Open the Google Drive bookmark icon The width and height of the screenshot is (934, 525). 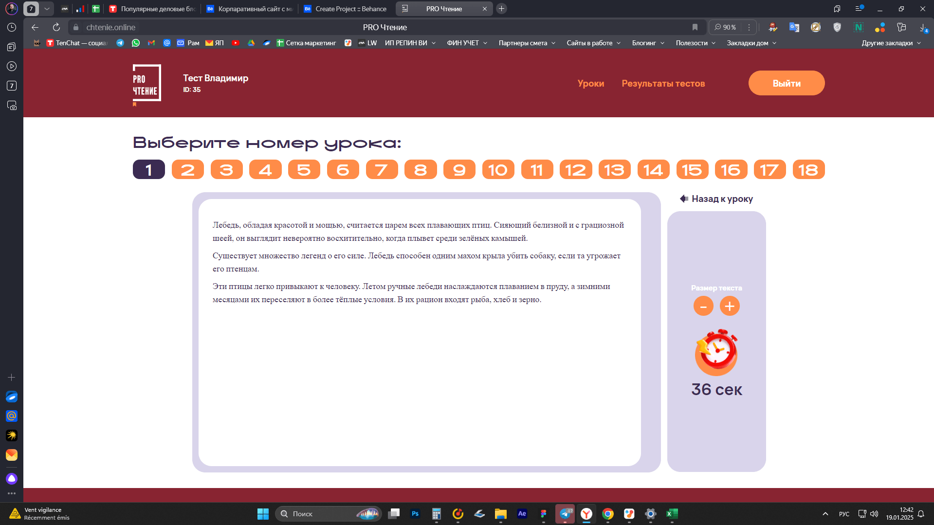(251, 43)
